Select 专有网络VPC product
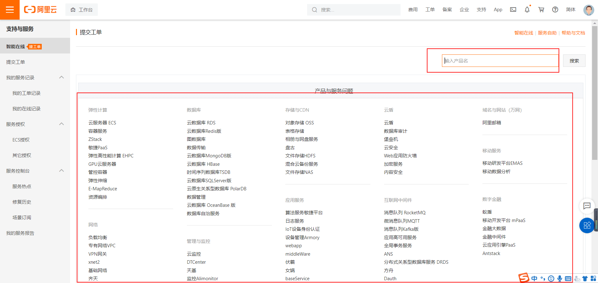 tap(102, 246)
